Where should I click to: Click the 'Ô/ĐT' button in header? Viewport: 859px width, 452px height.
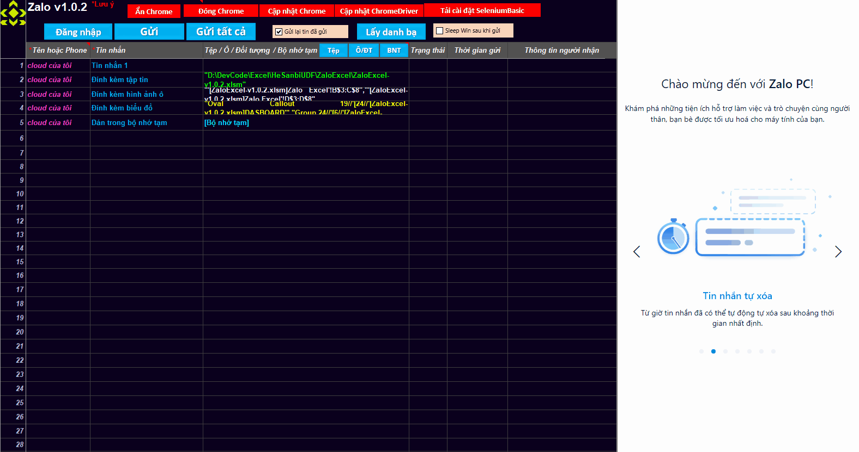coord(364,51)
